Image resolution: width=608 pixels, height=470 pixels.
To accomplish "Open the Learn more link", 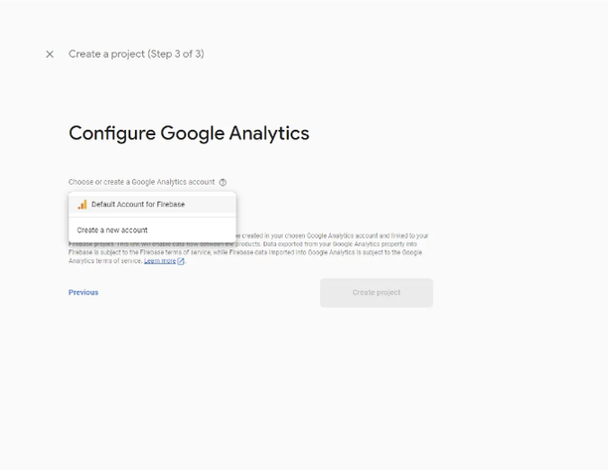I will click(x=160, y=261).
